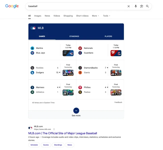The image size is (163, 150).
Task: Click the Marlins team name
Action: point(40,48)
